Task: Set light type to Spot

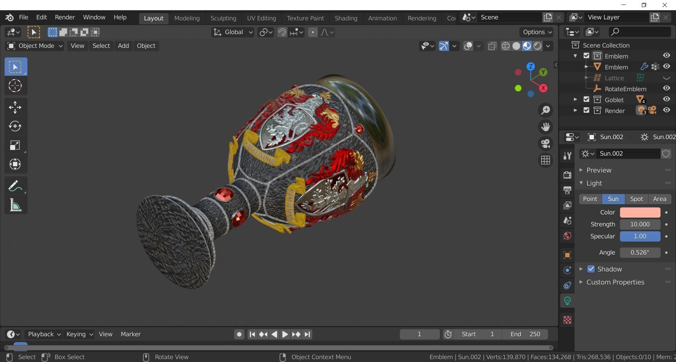Action: coord(636,199)
